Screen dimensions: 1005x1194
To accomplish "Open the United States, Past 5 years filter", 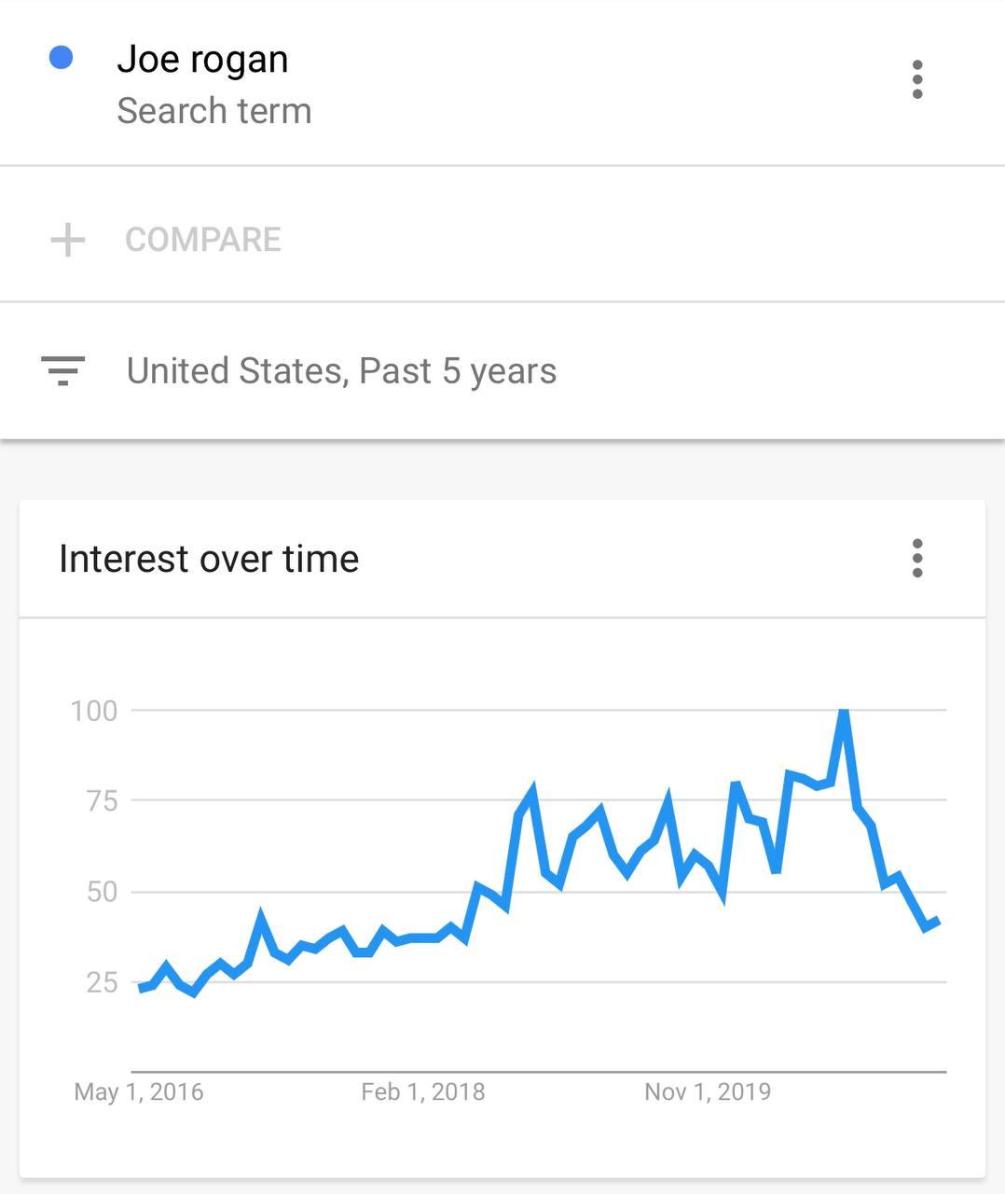I will (341, 371).
